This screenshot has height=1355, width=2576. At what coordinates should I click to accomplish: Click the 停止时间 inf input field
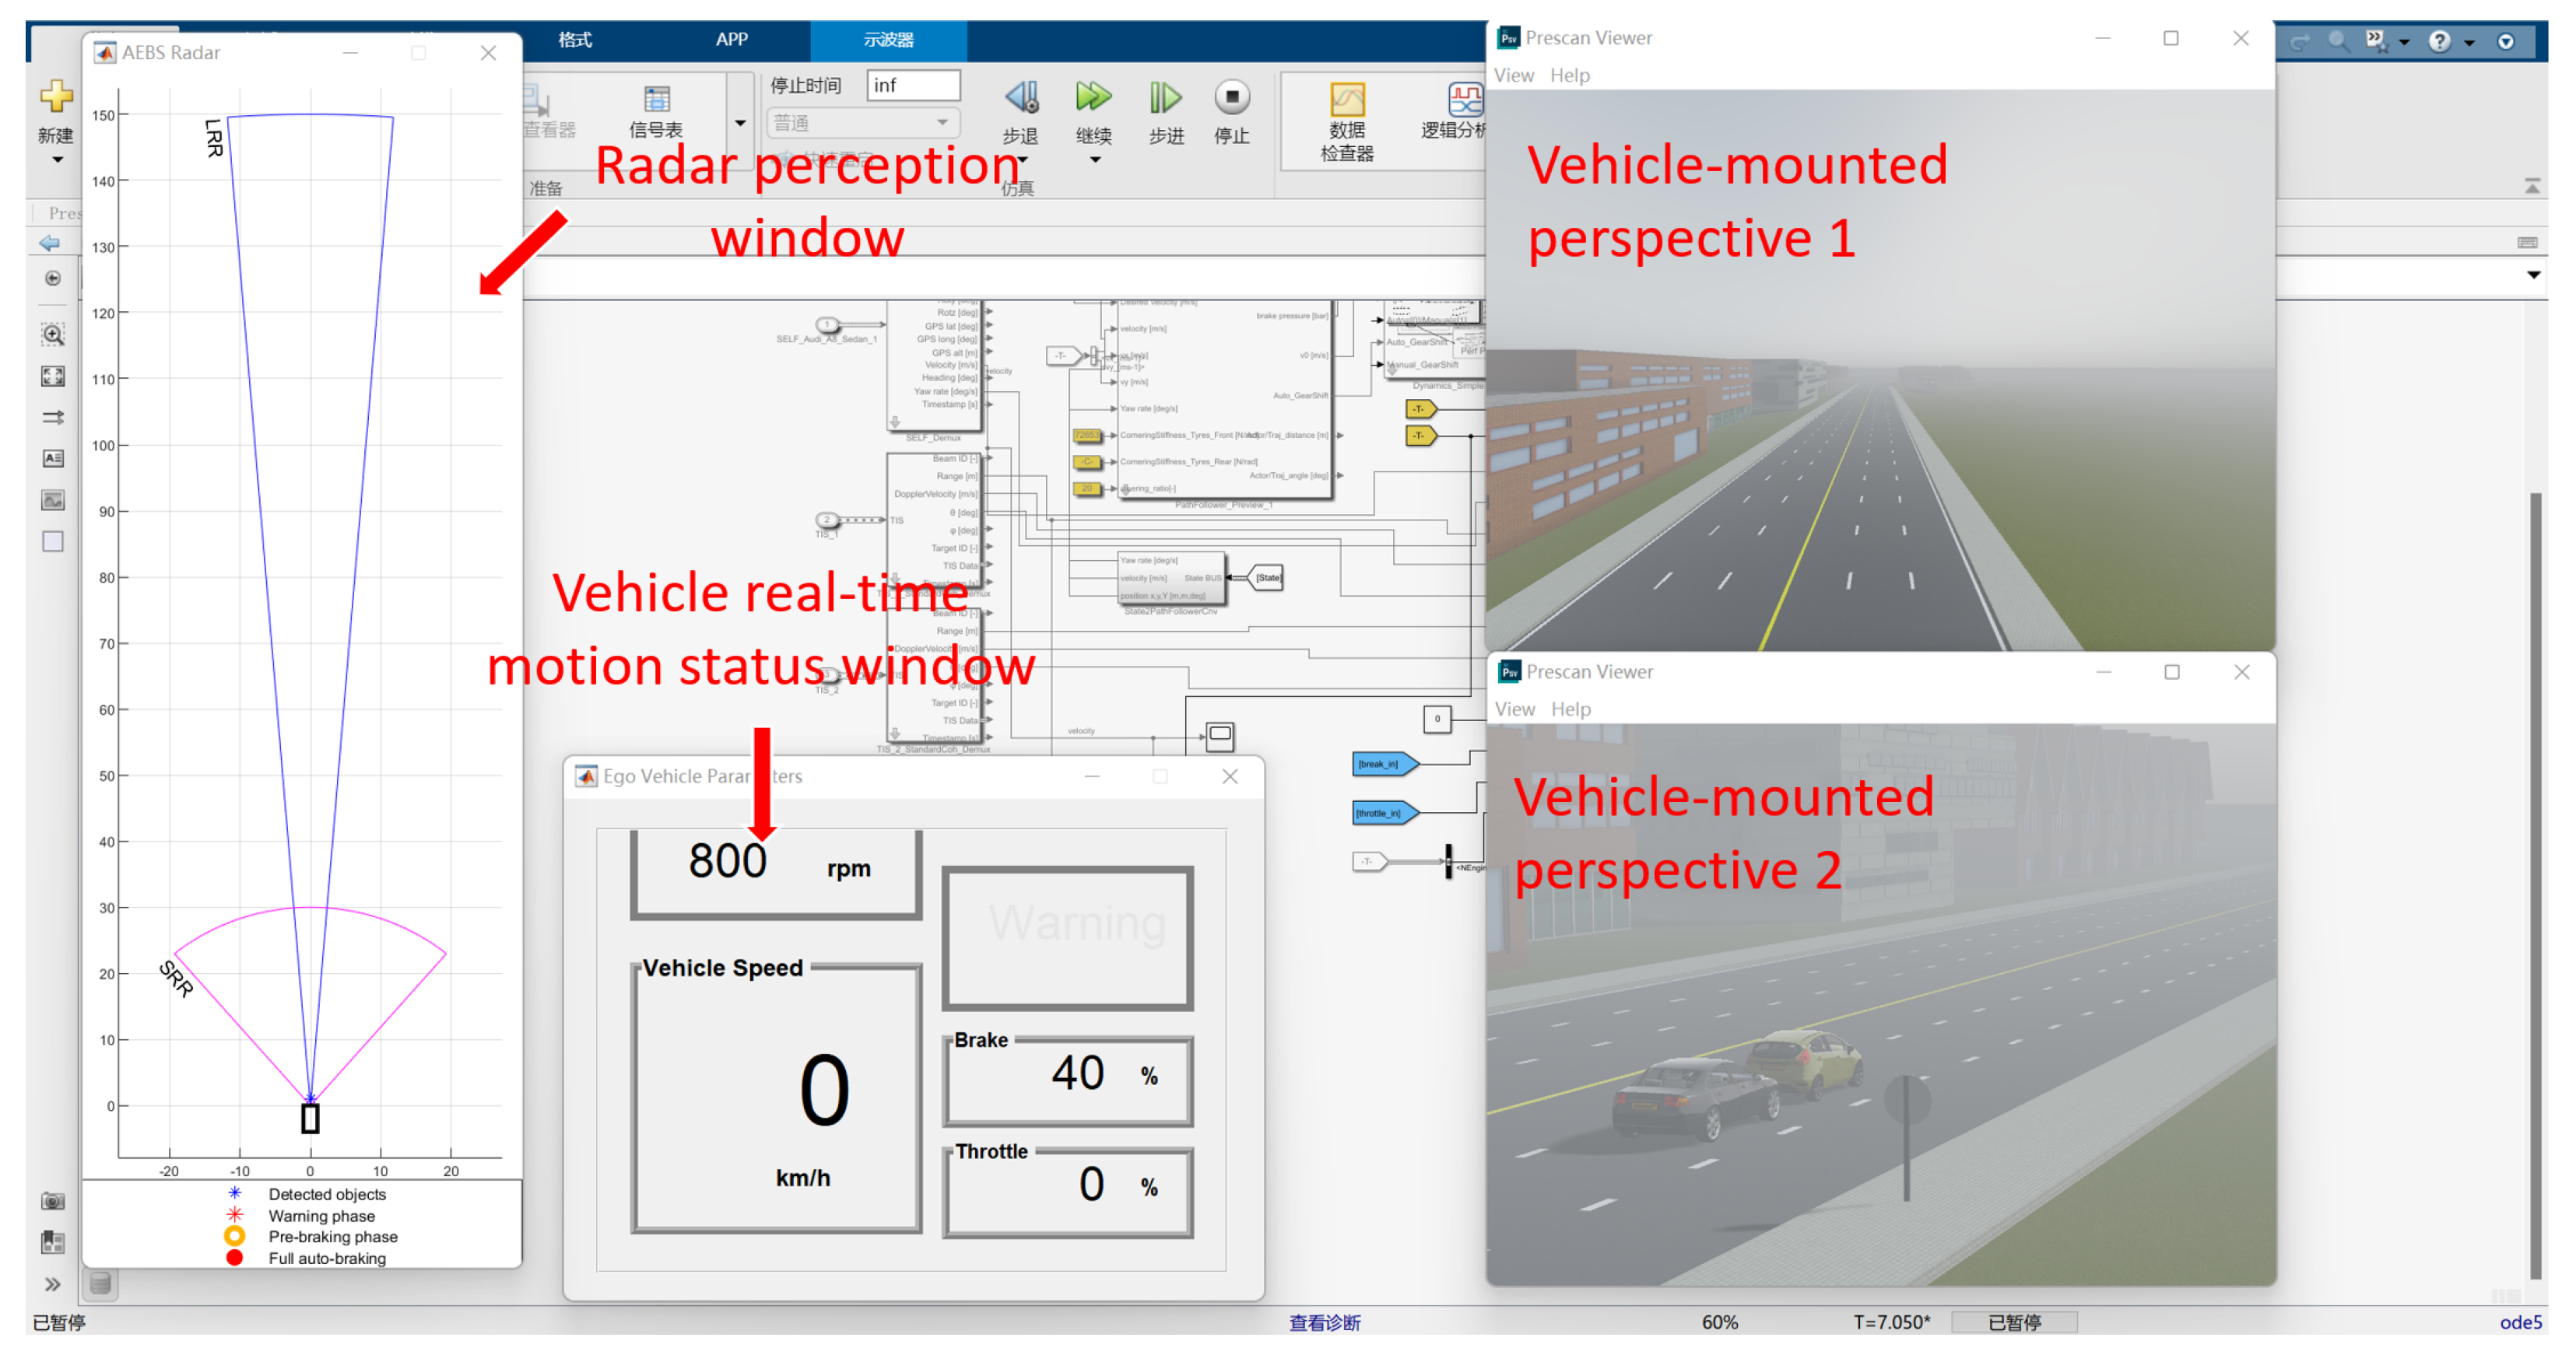tap(913, 85)
